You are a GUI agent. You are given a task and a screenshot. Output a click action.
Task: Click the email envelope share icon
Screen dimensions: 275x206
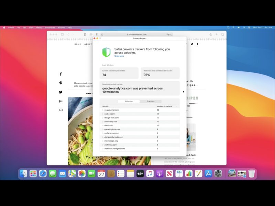[61, 110]
